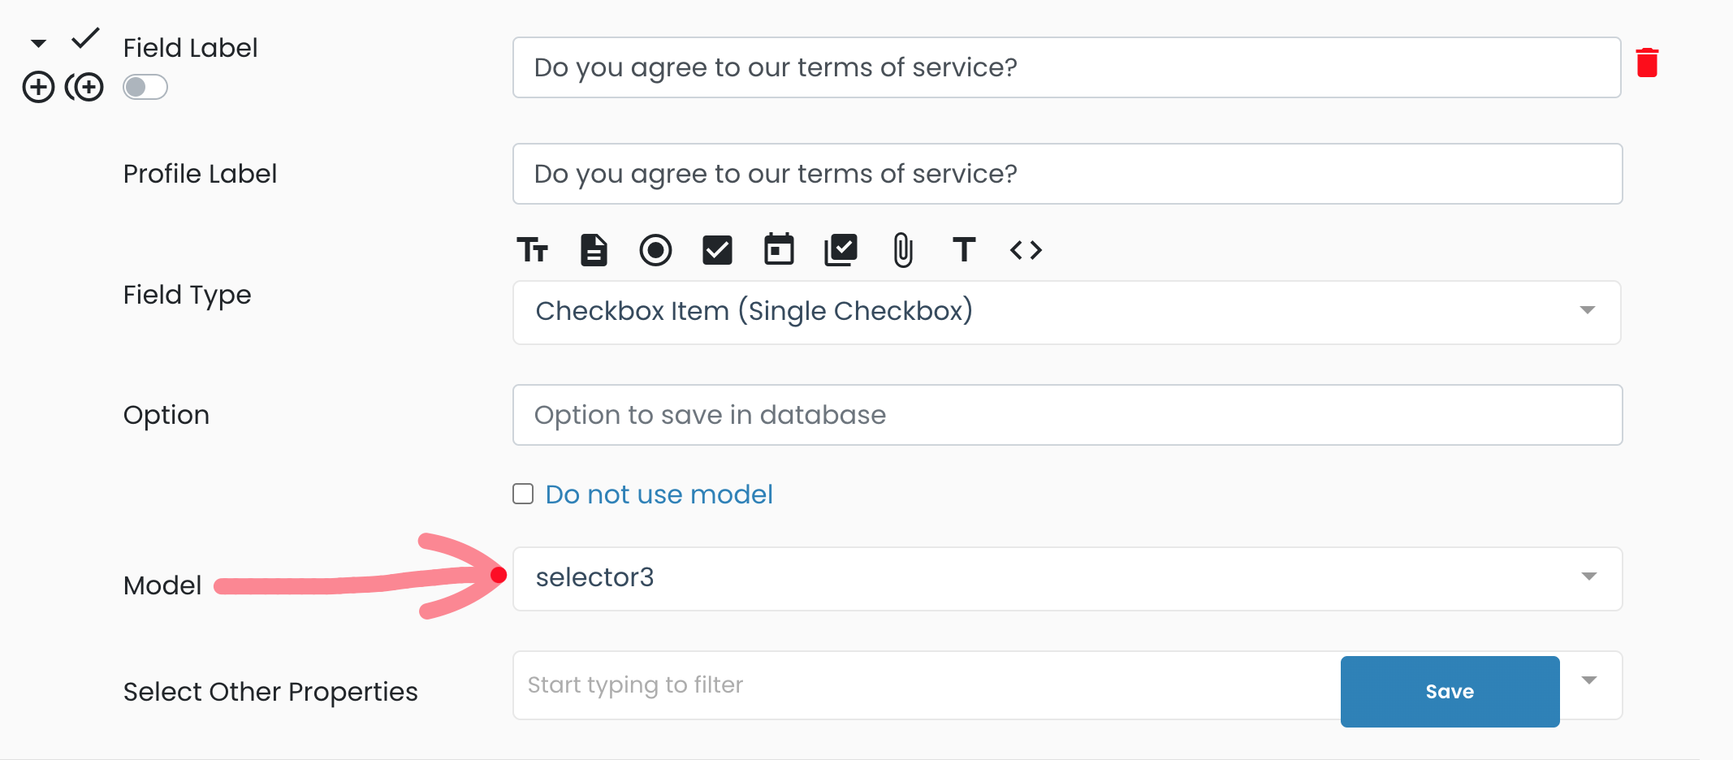The image size is (1733, 760).
Task: Choose the bold T title field icon
Action: coord(964,250)
